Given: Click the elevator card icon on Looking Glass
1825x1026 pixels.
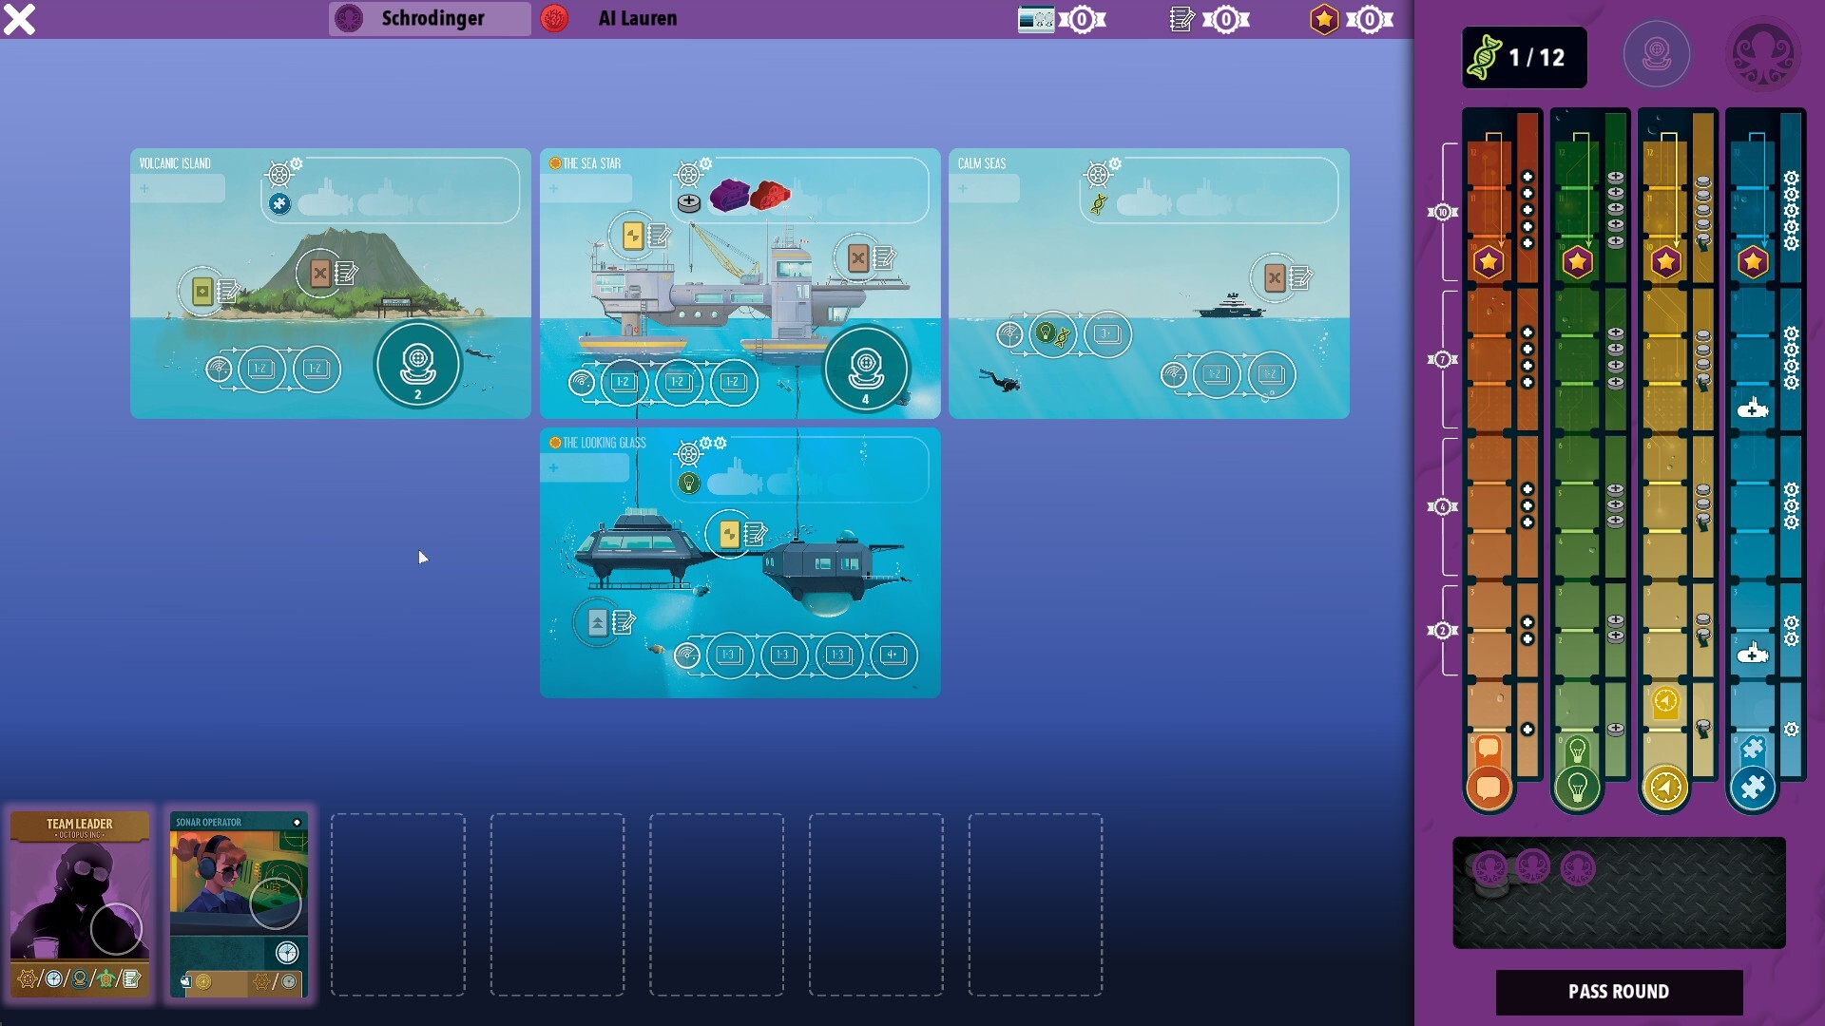Looking at the screenshot, I should pyautogui.click(x=597, y=623).
